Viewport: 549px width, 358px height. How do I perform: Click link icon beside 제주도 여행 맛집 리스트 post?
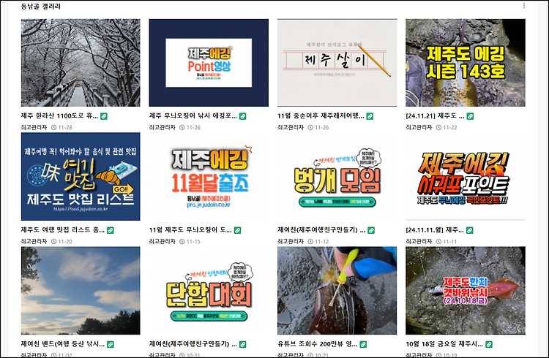[x=111, y=230]
